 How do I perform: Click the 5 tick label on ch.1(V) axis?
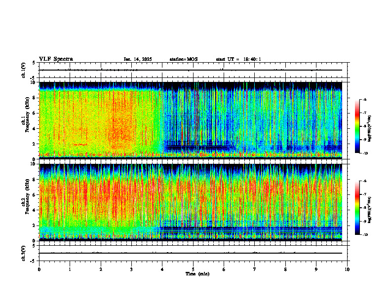coord(34,63)
